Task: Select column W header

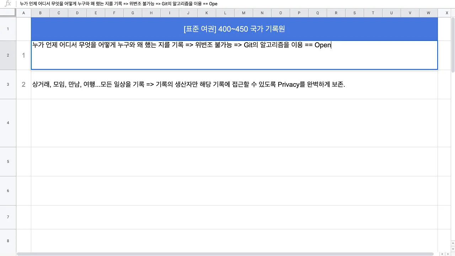Action: click(x=428, y=13)
